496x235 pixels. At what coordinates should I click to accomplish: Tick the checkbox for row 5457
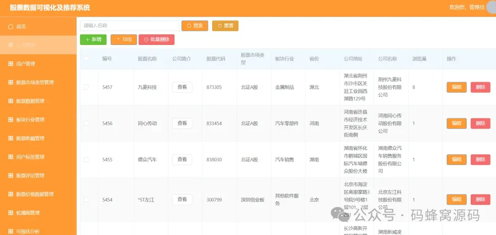pyautogui.click(x=86, y=87)
